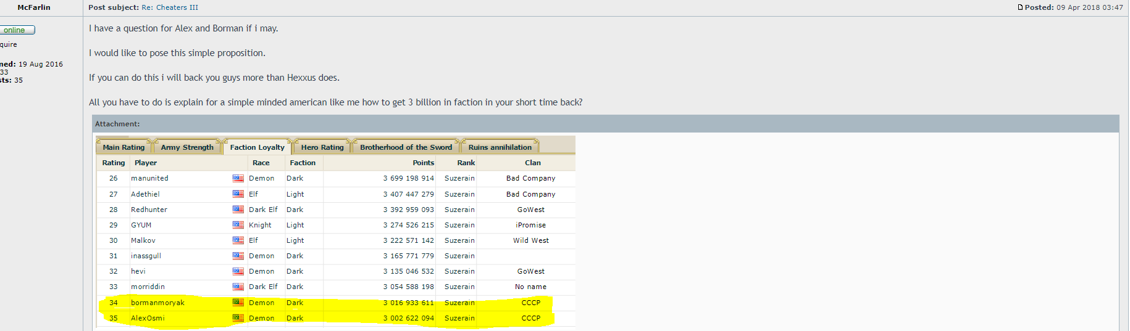Click the online status button
1130x331 pixels.
(x=17, y=30)
